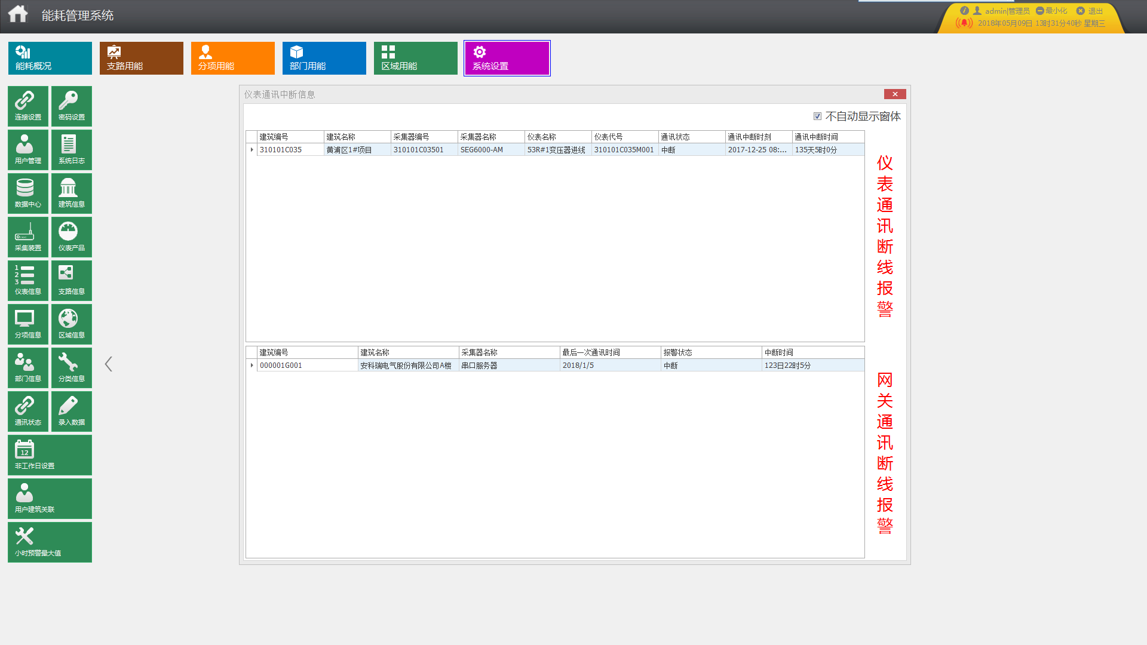Image resolution: width=1147 pixels, height=645 pixels.
Task: Switch to 能耗概况 energy overview tab
Action: 50,58
